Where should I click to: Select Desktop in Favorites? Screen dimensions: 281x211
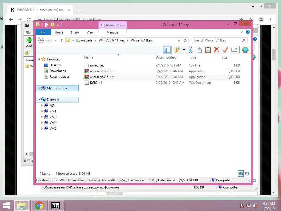pyautogui.click(x=55, y=65)
